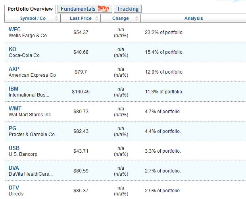Viewport: 246px width, 199px height.
Task: Click the NEW! badge on Fundamentals
Action: (104, 8)
